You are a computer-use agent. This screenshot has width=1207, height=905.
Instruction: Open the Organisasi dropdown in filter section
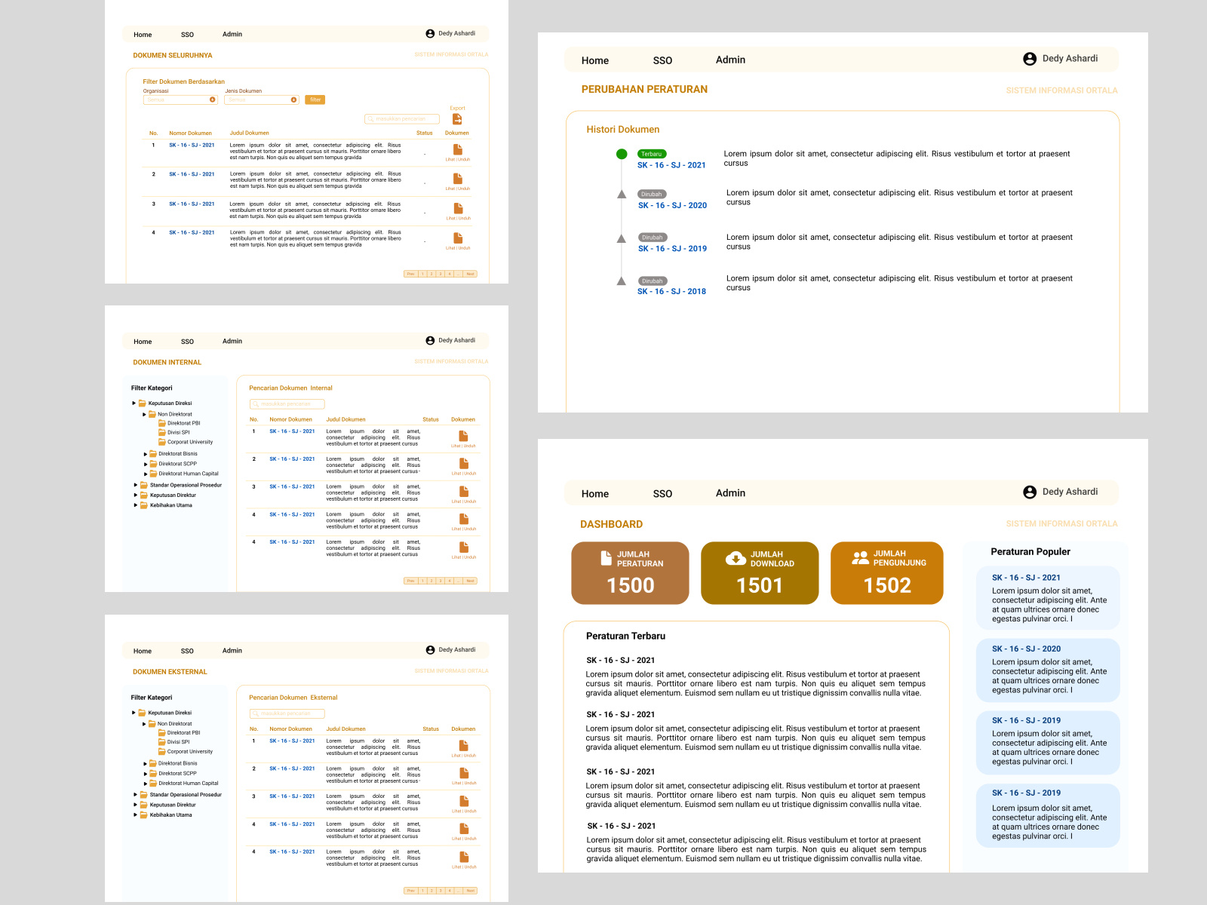point(180,100)
